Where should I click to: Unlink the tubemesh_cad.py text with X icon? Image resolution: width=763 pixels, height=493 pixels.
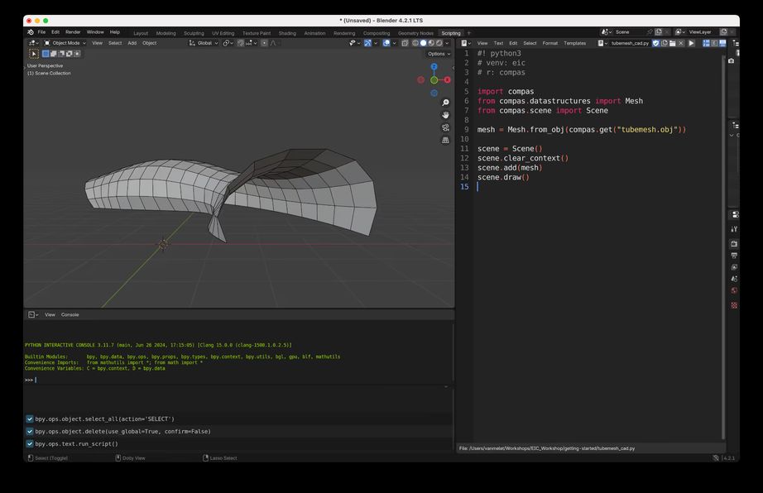(x=681, y=43)
